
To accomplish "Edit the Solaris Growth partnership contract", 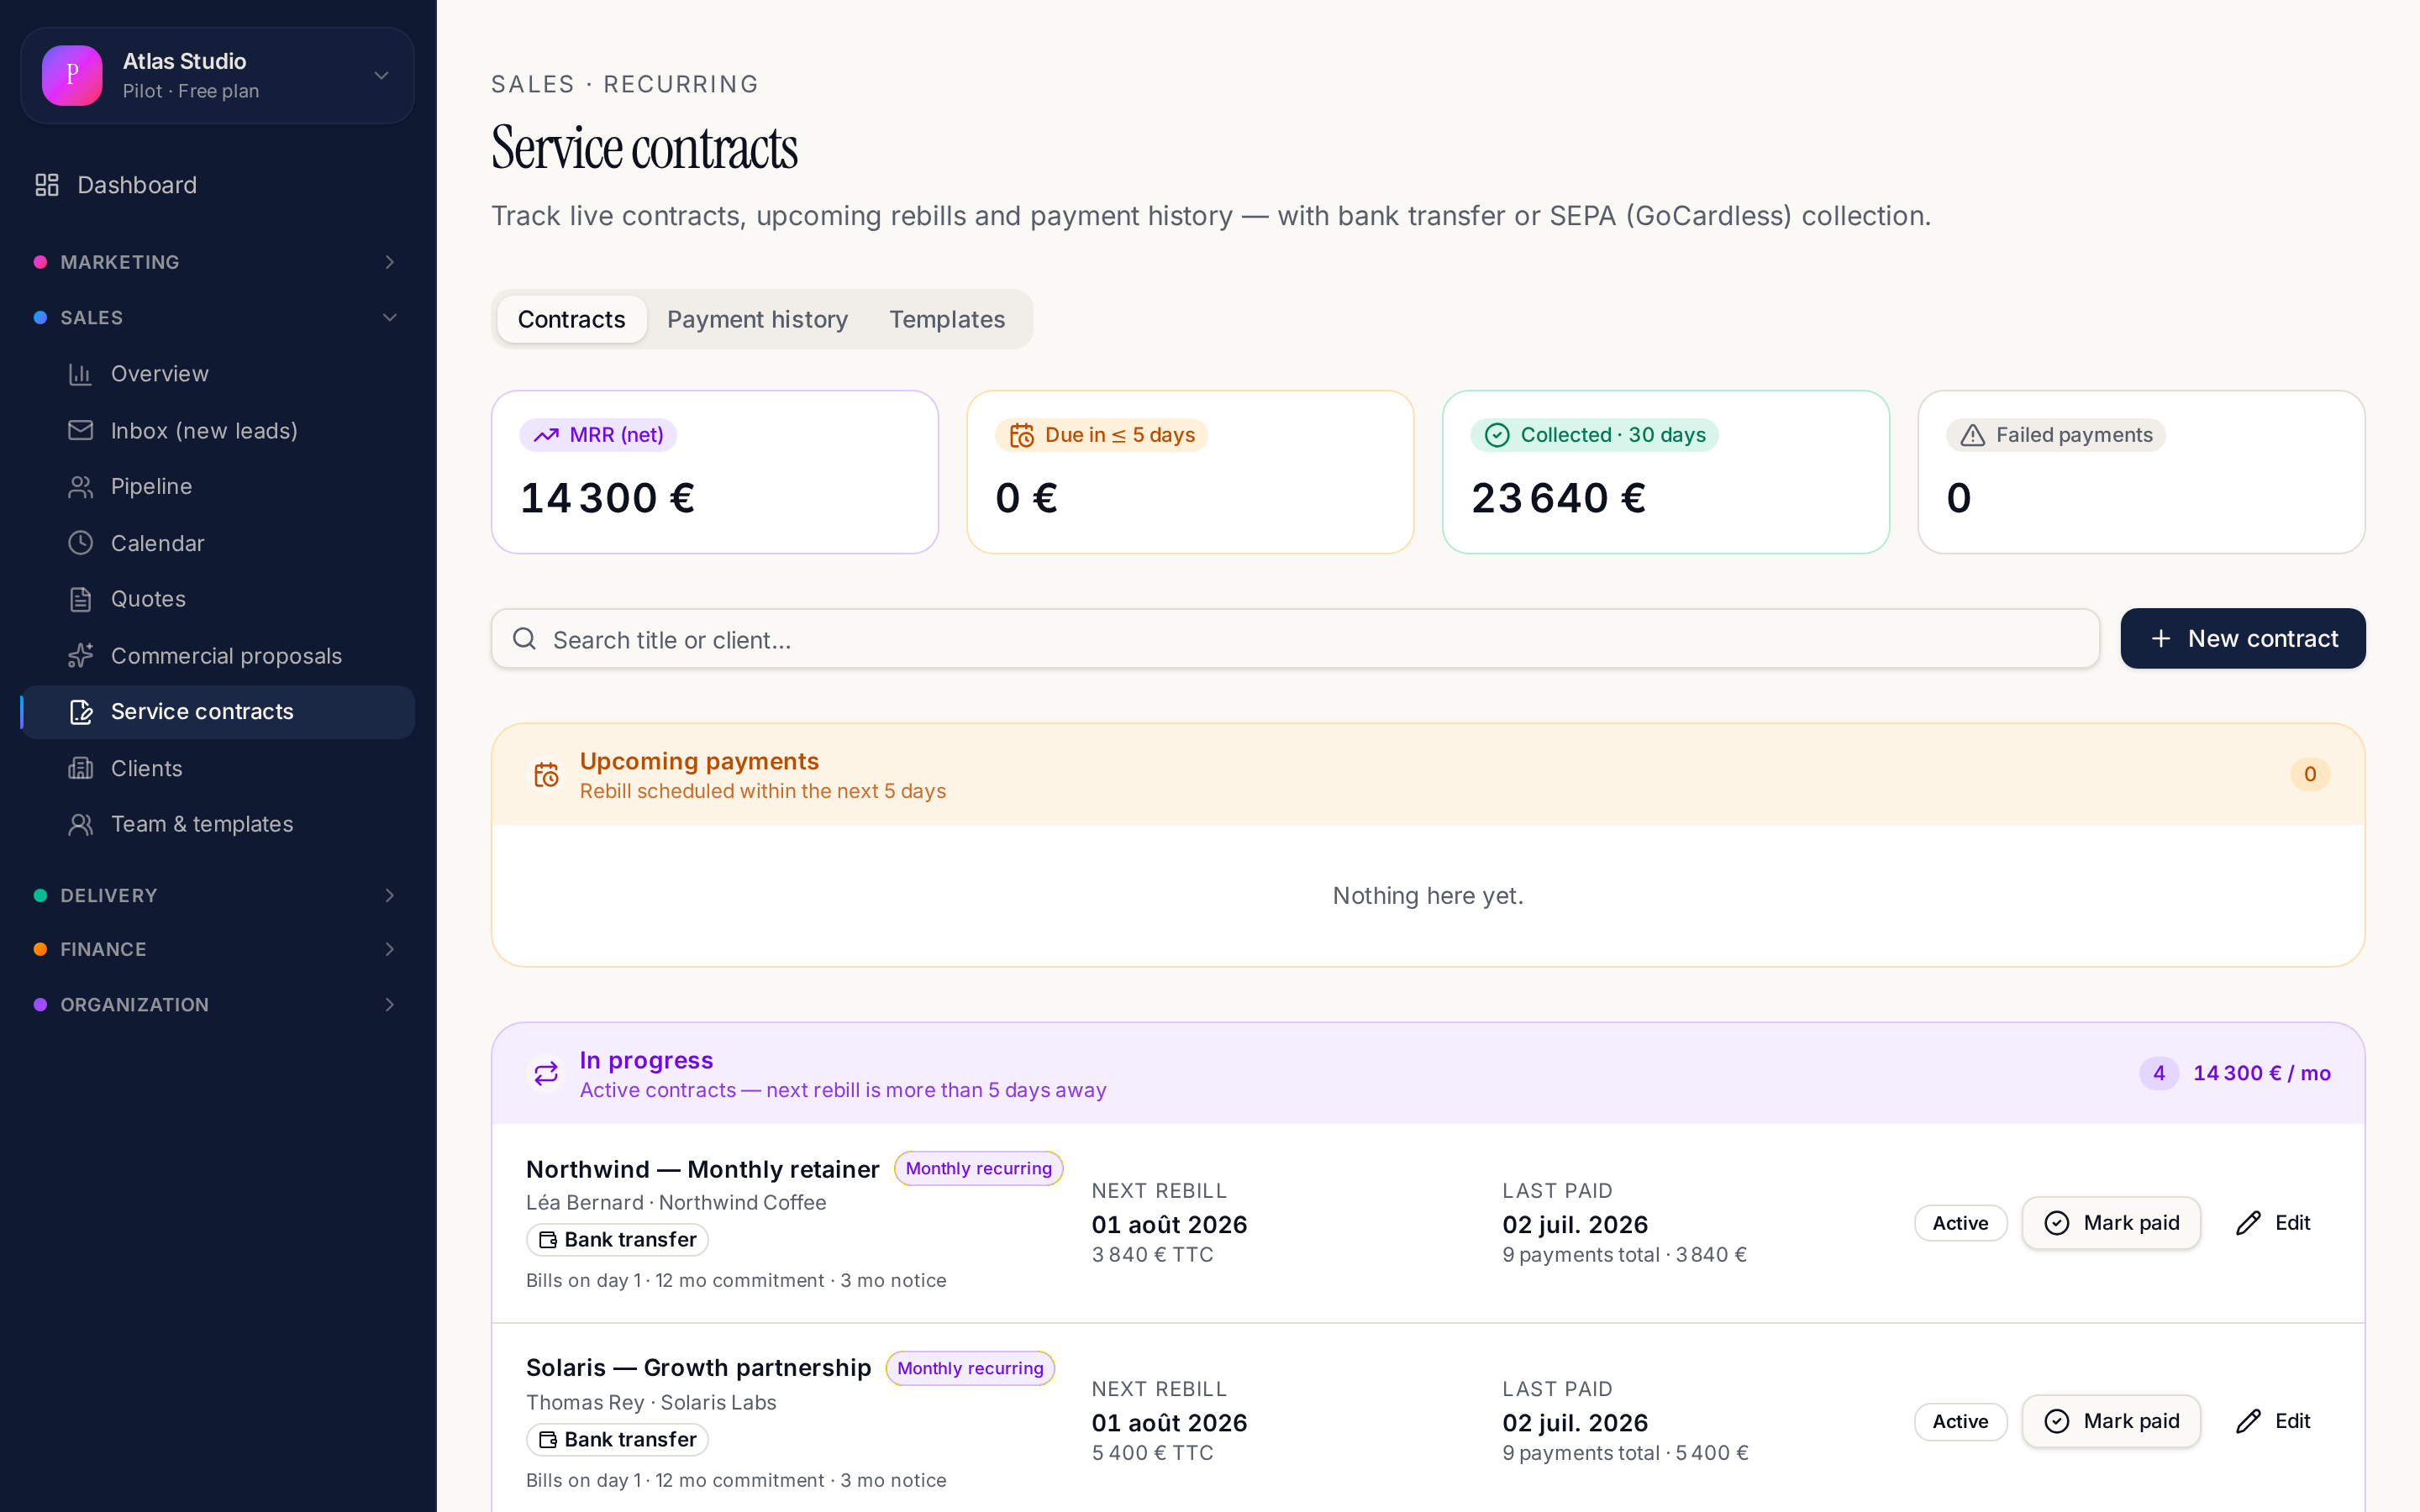I will click(2273, 1421).
